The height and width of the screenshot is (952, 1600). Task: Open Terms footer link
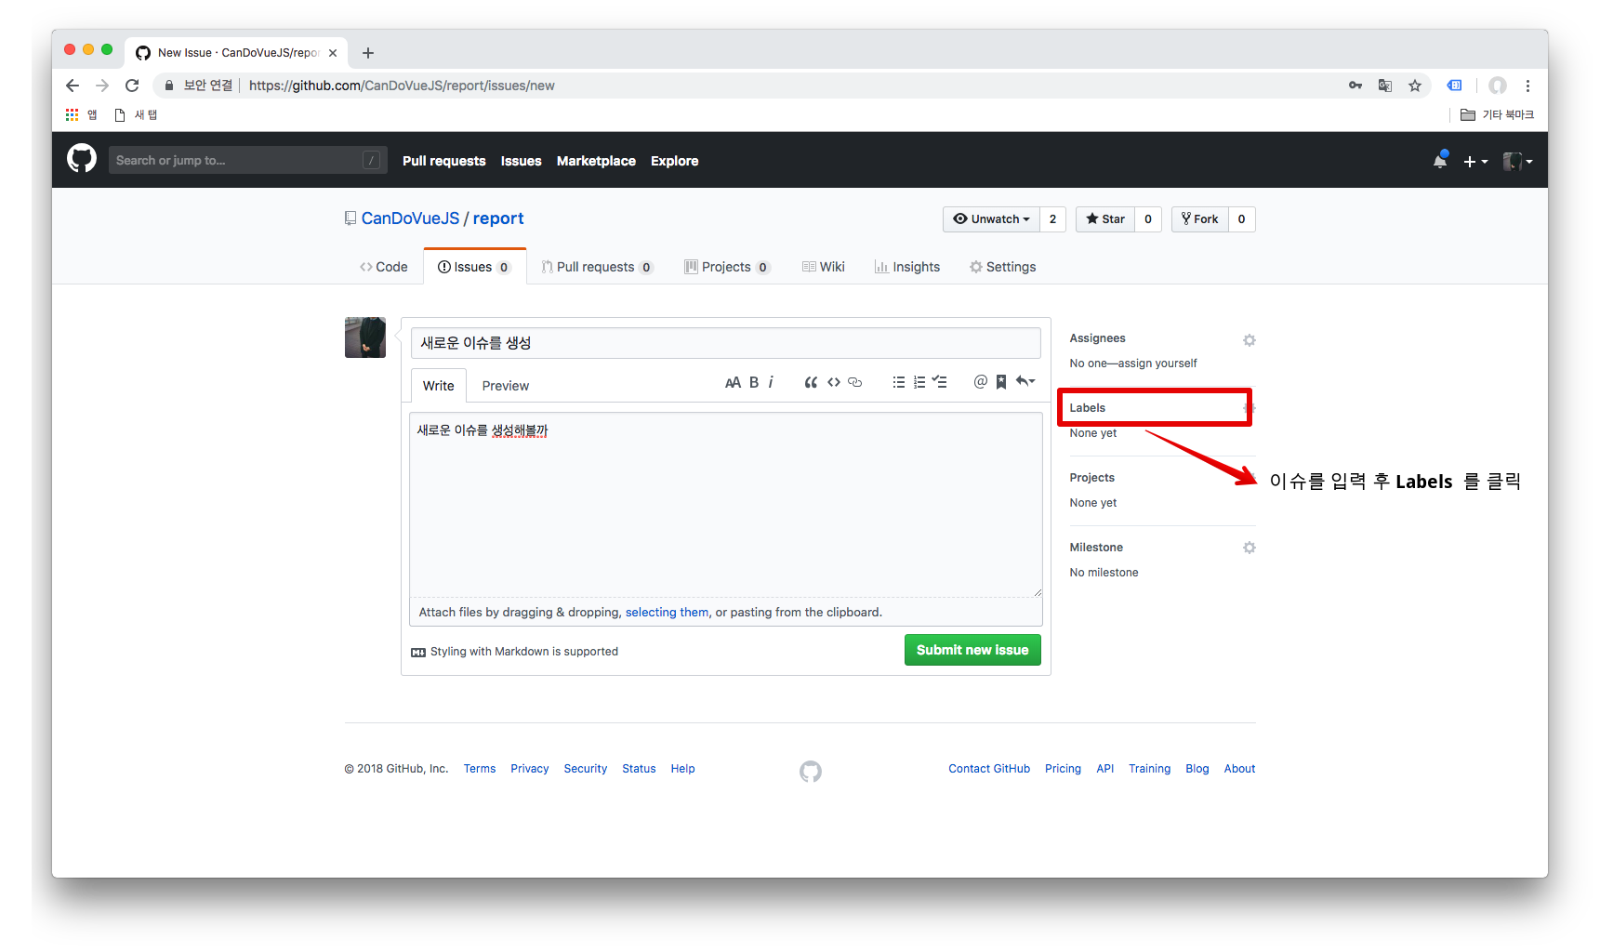pos(480,769)
